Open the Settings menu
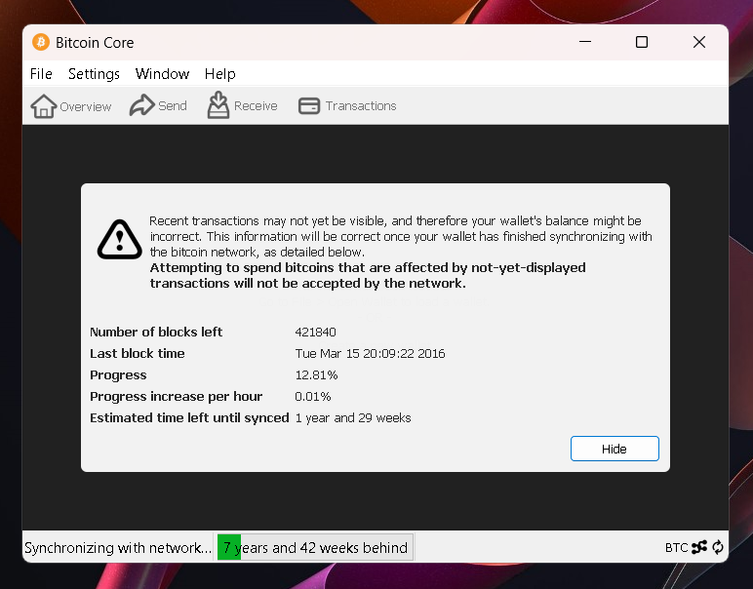The height and width of the screenshot is (589, 753). (x=94, y=74)
